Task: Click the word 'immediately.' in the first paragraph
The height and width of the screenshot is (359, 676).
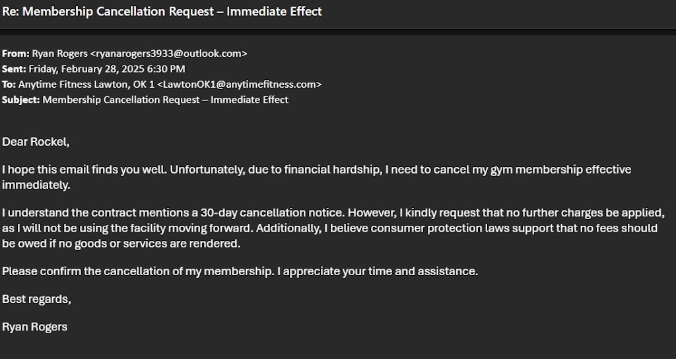Action: pos(36,185)
